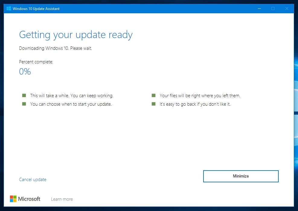Click green square beside 'It's easy to go back'
The image size is (298, 211).
tap(154, 104)
